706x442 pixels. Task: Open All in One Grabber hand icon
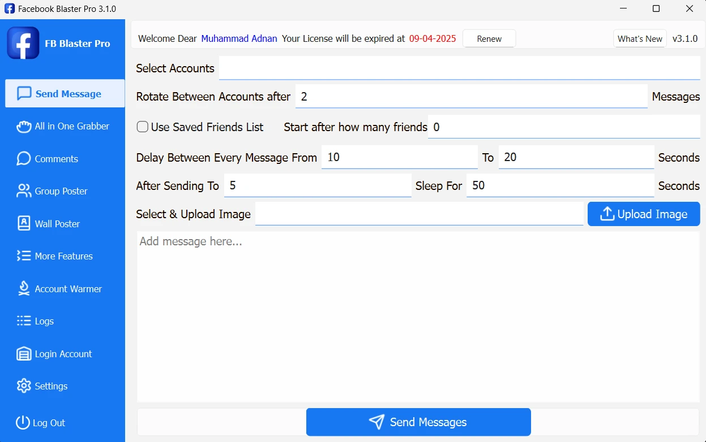click(x=24, y=127)
